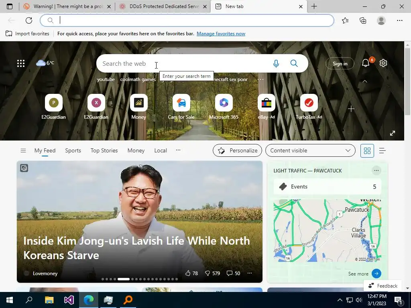Select the Money feed tab
The image size is (411, 308).
[x=136, y=151]
